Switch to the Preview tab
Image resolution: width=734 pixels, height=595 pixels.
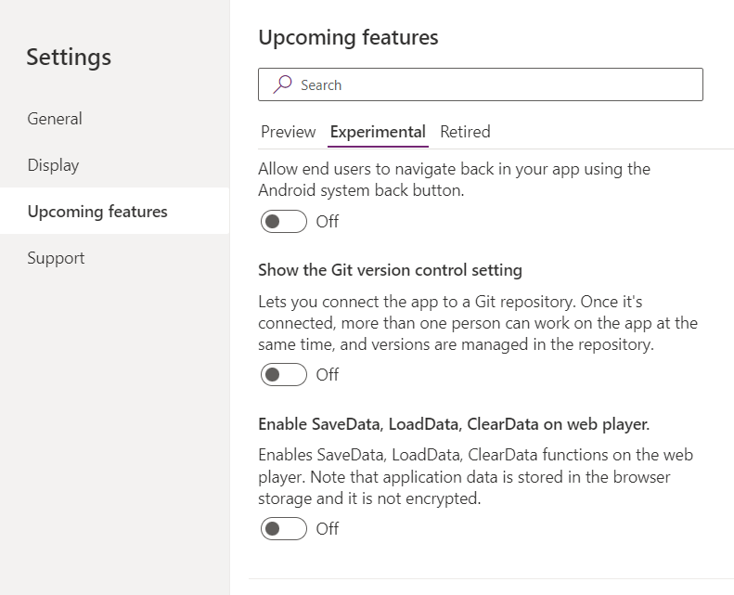click(x=289, y=132)
